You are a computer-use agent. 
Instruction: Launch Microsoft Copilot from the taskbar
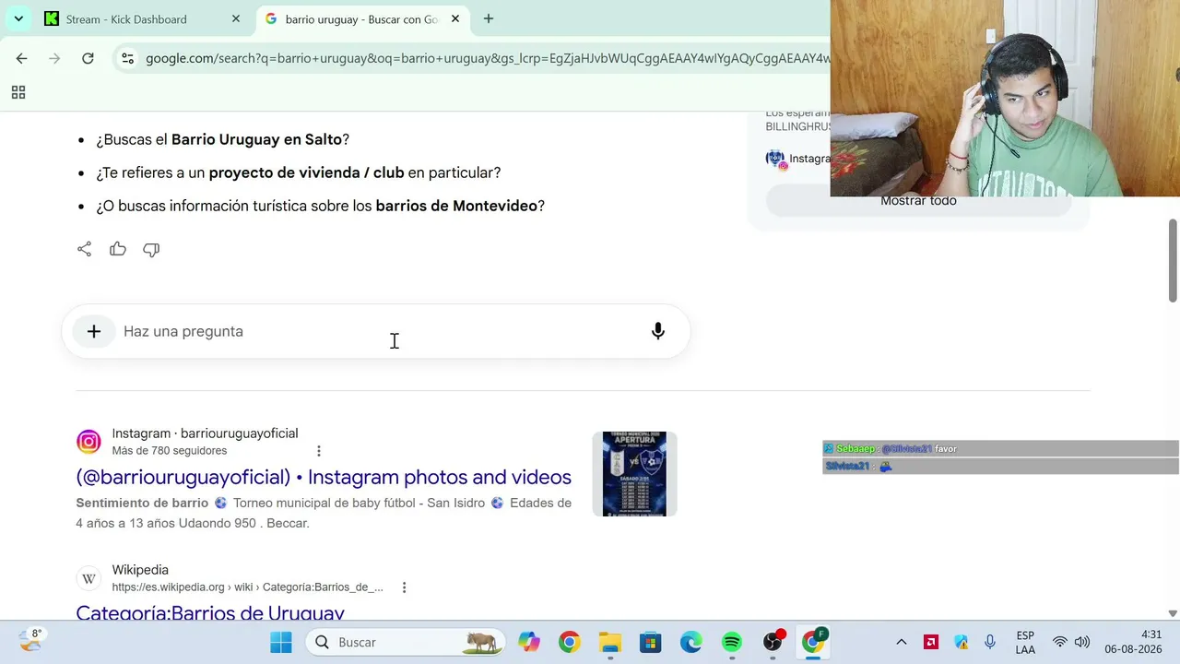tap(528, 642)
